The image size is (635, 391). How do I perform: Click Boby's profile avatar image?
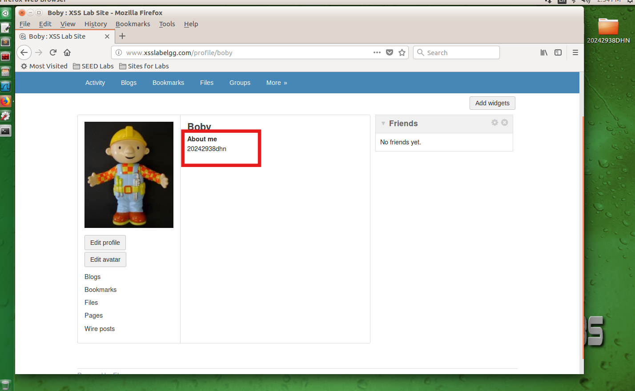(x=129, y=175)
